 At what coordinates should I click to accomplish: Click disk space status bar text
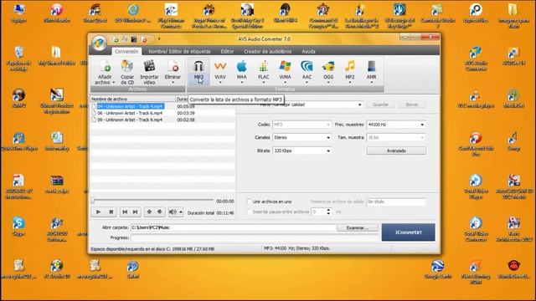152,249
